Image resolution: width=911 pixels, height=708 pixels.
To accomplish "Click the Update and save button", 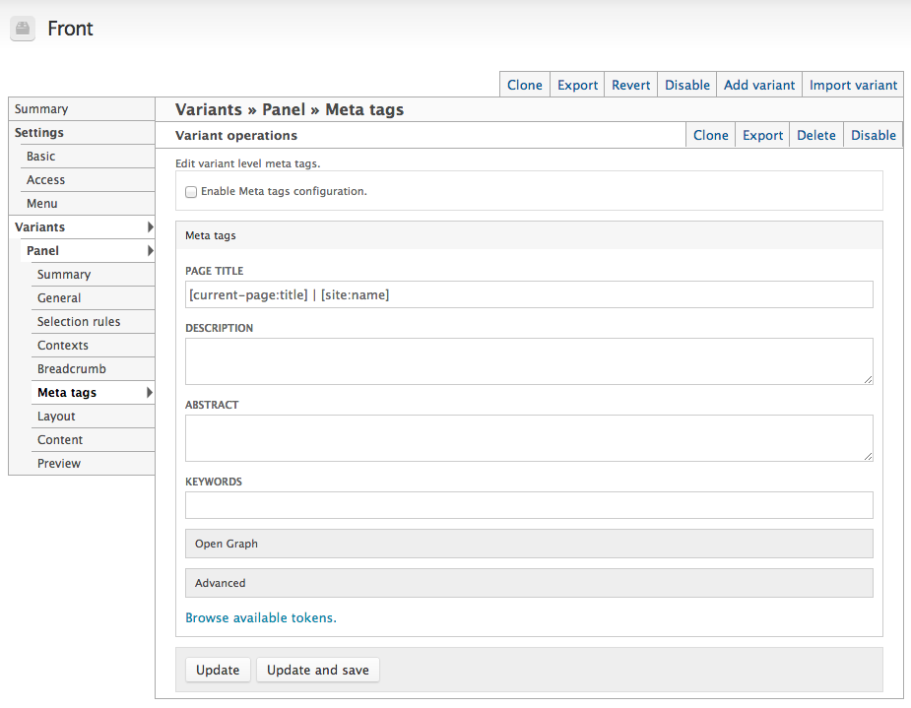I will [317, 670].
